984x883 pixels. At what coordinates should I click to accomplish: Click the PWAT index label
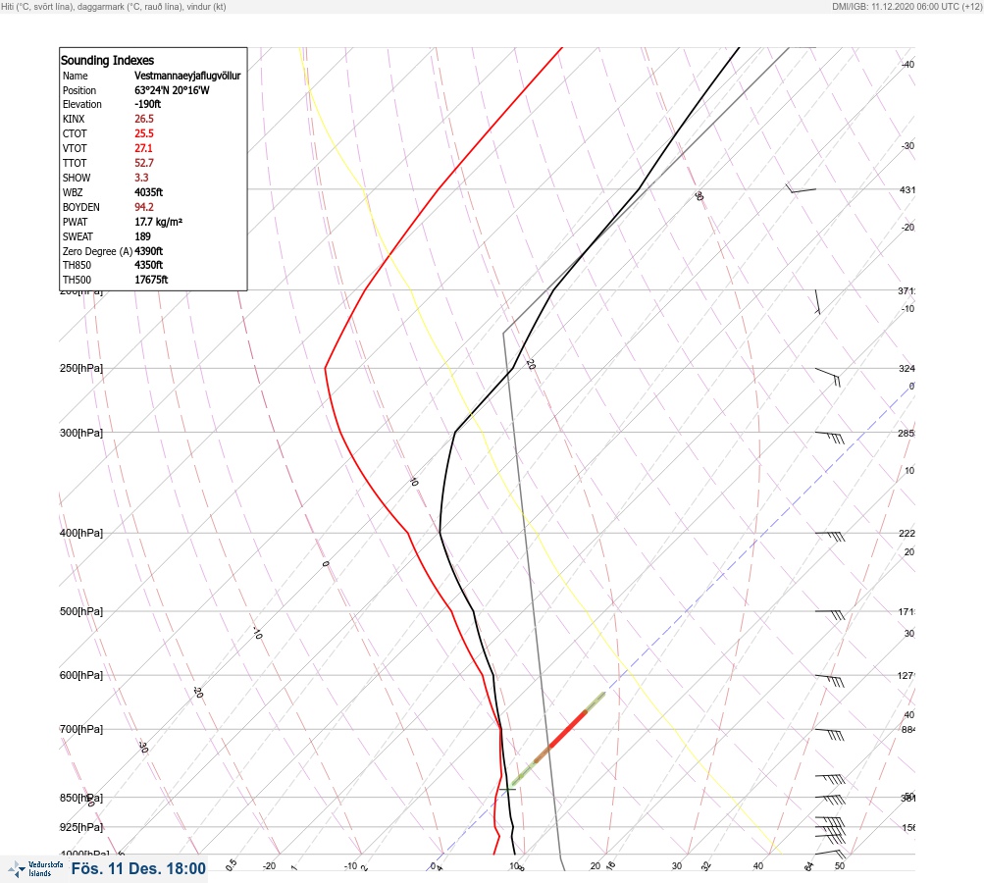75,222
